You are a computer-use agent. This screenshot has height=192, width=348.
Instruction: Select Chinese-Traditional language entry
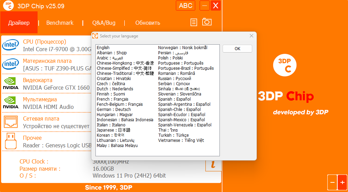click(x=125, y=73)
